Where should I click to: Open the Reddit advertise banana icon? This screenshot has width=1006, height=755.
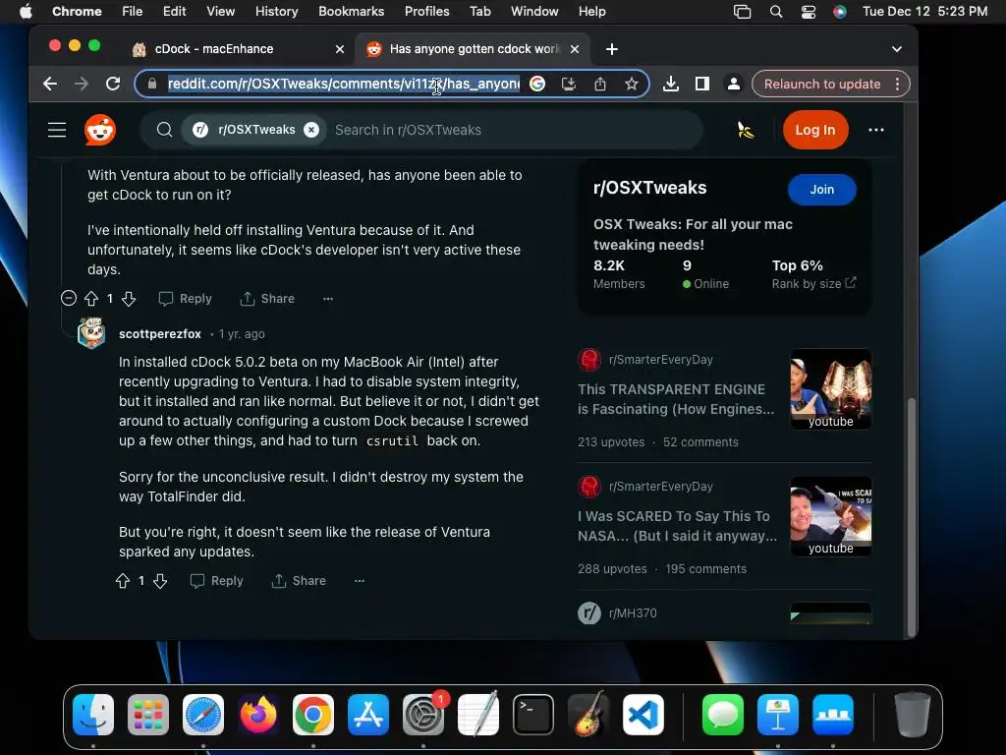click(745, 130)
